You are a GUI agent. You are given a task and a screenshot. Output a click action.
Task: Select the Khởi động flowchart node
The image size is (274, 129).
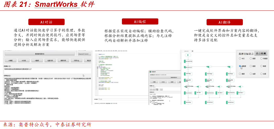(189, 74)
